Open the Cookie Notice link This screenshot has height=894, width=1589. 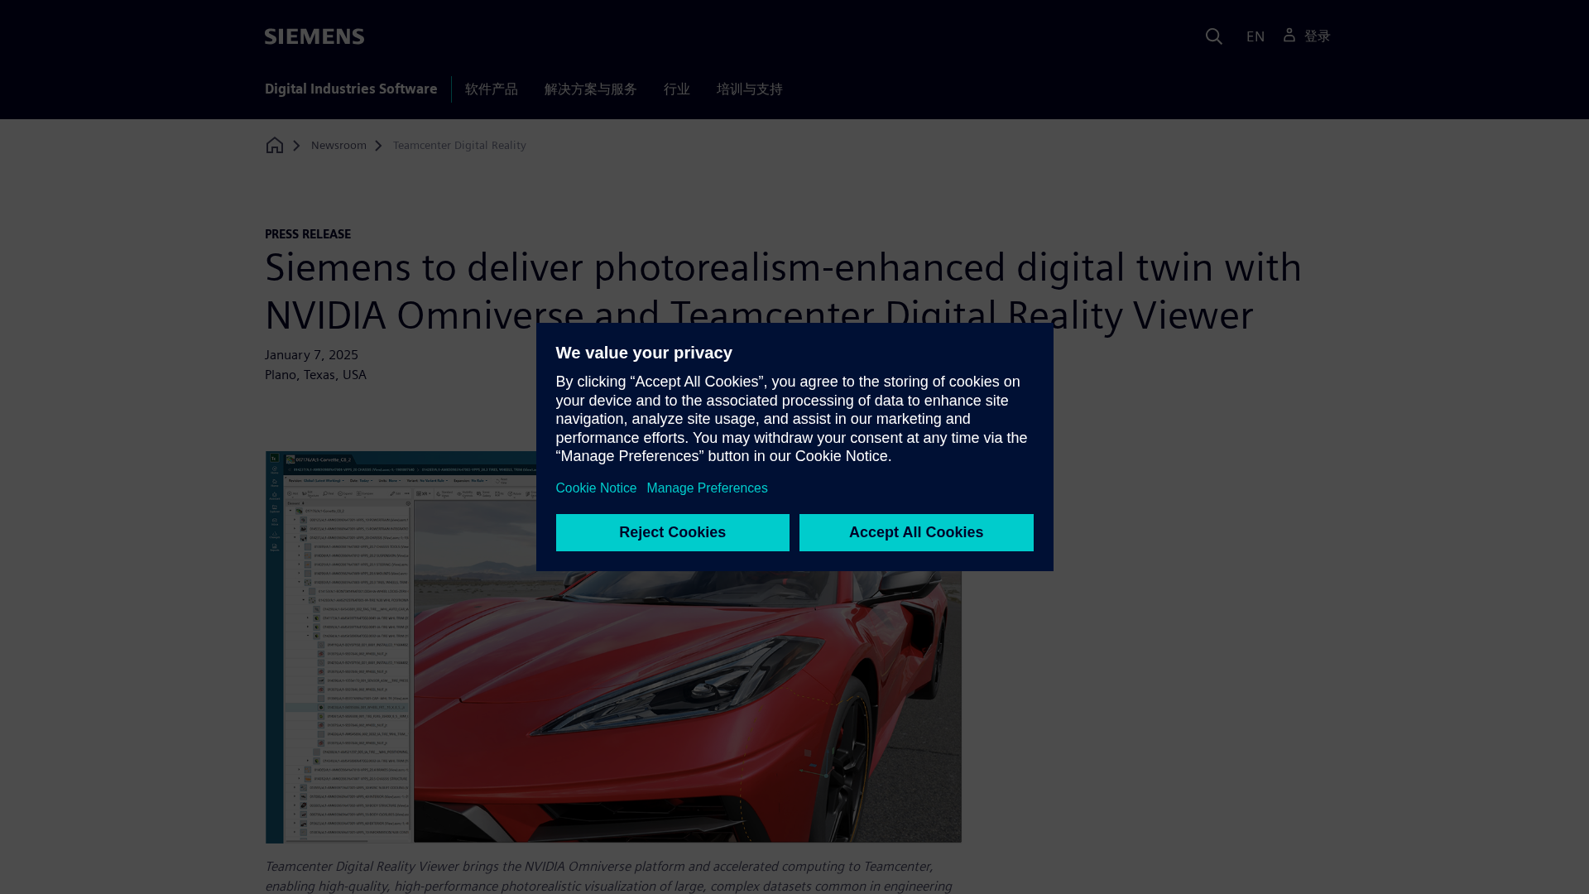(x=596, y=488)
